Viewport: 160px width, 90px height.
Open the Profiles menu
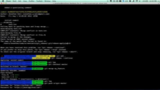click(x=31, y=1)
